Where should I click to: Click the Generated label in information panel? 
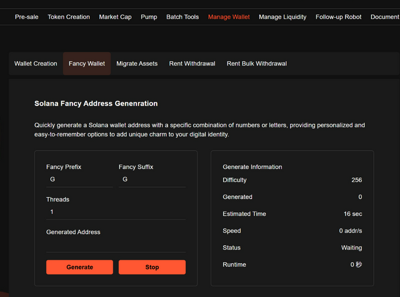coord(237,197)
